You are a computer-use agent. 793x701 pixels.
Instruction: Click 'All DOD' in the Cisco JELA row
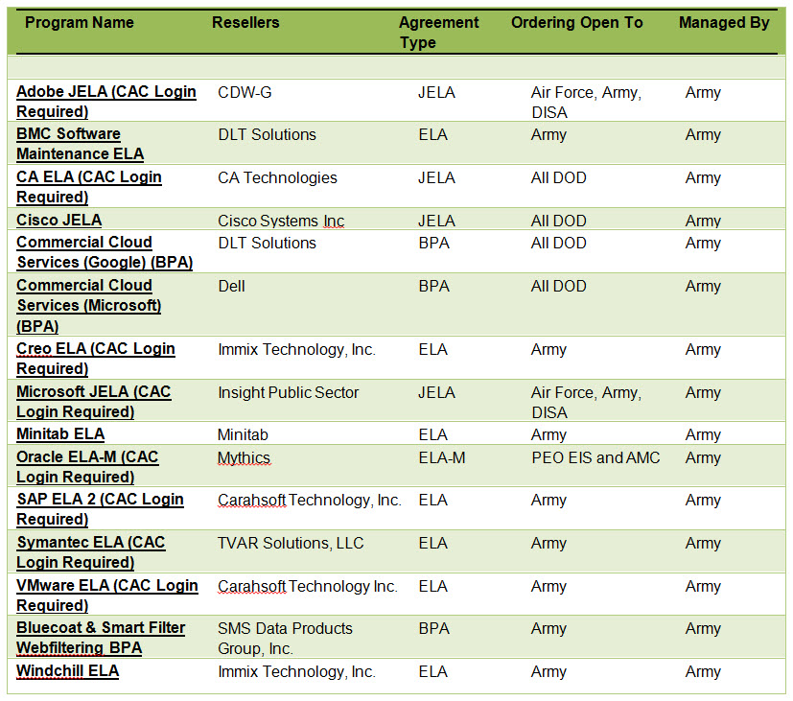point(558,221)
